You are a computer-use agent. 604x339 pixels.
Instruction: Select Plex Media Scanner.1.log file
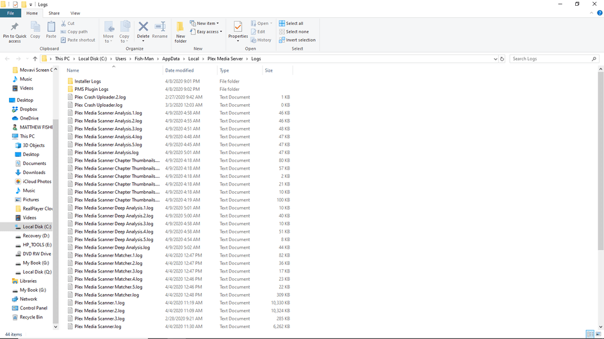pyautogui.click(x=99, y=303)
